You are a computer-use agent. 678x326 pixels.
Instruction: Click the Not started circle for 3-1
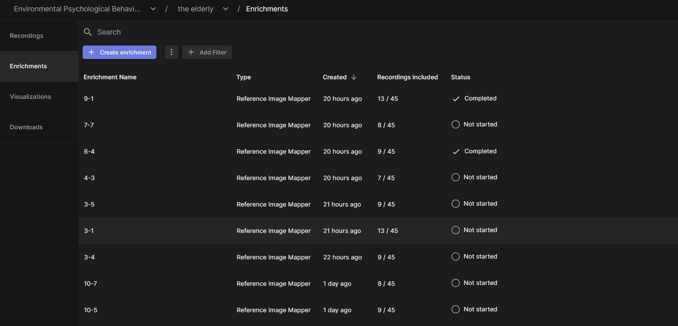pyautogui.click(x=456, y=230)
